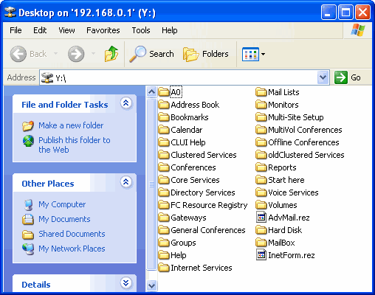375x295 pixels.
Task: Toggle the Folders pane button
Action: pyautogui.click(x=206, y=54)
